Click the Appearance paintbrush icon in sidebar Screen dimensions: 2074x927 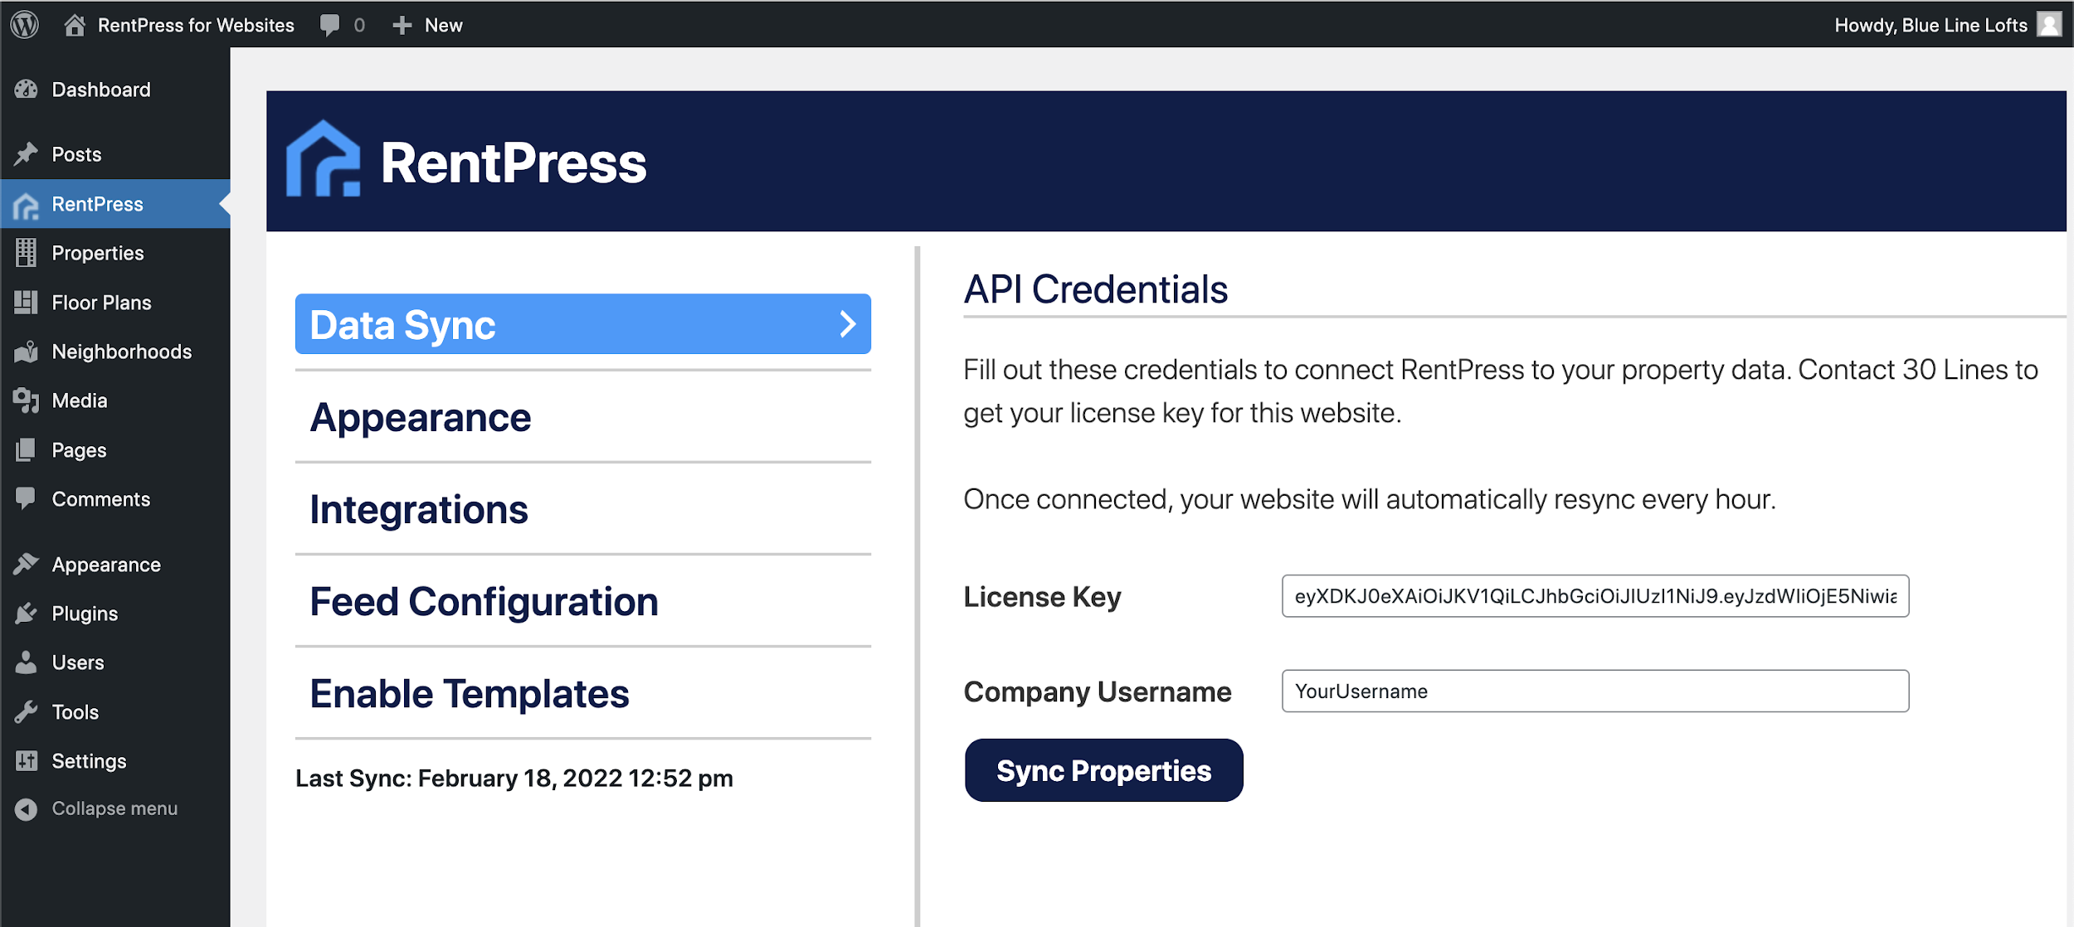(x=27, y=564)
